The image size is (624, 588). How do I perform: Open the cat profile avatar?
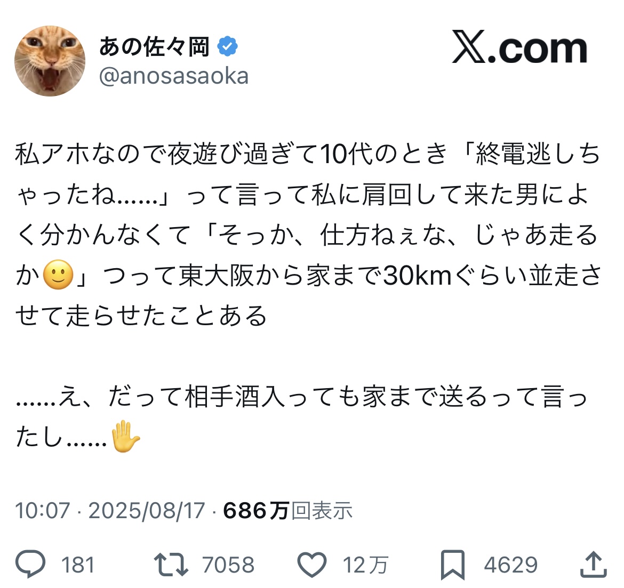point(50,61)
